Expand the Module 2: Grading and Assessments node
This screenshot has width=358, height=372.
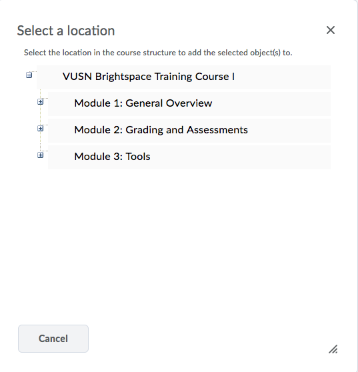(x=41, y=129)
